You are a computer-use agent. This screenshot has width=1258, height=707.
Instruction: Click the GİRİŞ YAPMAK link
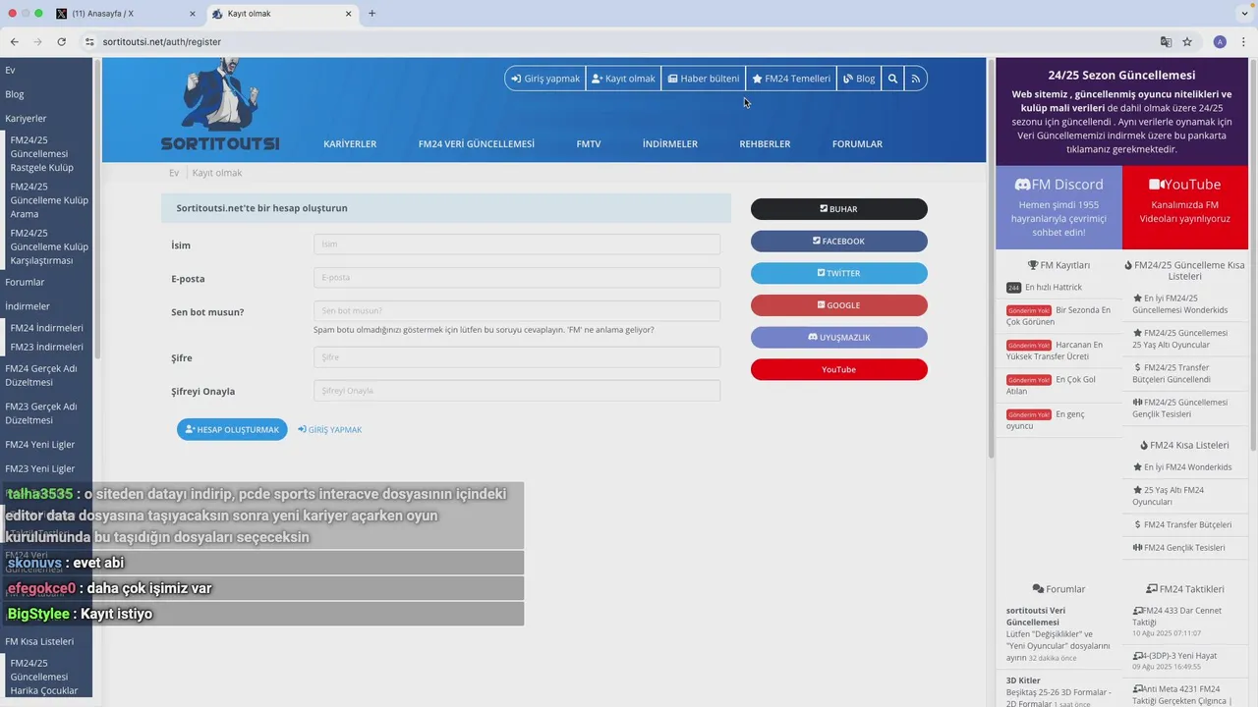[x=330, y=430]
